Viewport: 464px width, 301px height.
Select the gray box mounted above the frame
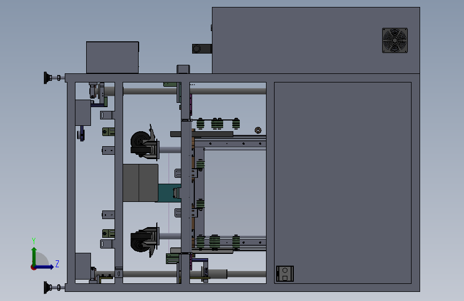[112, 57]
